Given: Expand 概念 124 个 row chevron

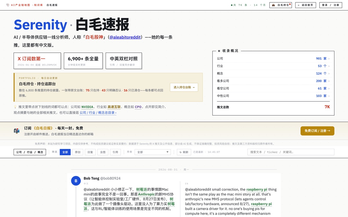Looking at the screenshot, I should (x=329, y=73).
